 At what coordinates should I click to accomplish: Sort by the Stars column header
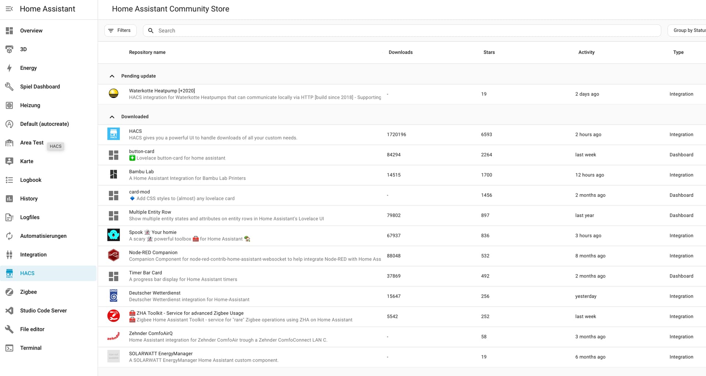tap(489, 52)
